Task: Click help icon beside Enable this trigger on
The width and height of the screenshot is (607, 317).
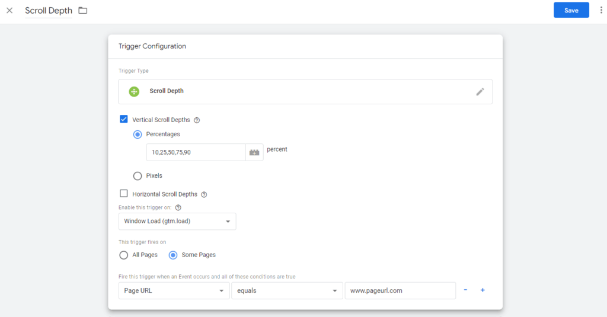Action: point(178,208)
